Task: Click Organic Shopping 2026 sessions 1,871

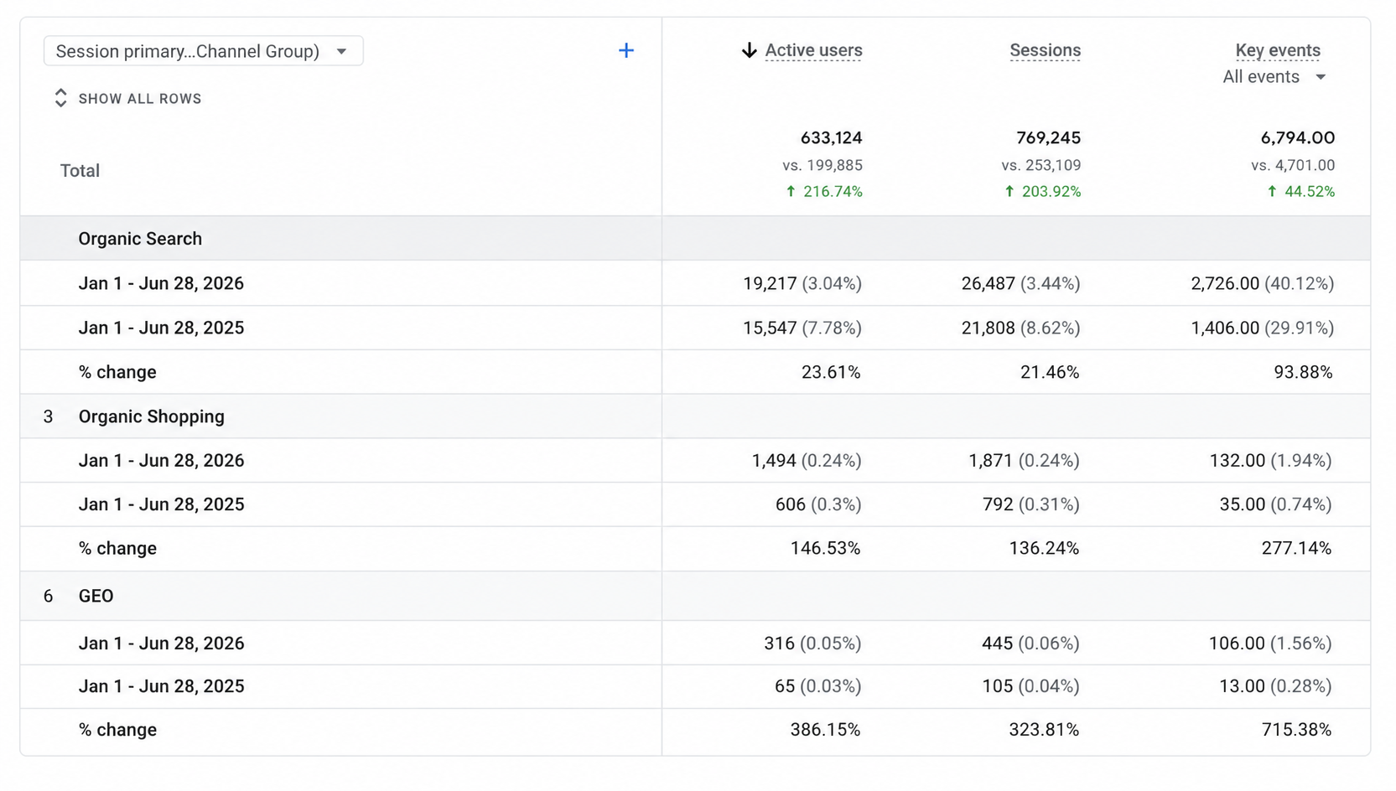Action: [x=991, y=460]
